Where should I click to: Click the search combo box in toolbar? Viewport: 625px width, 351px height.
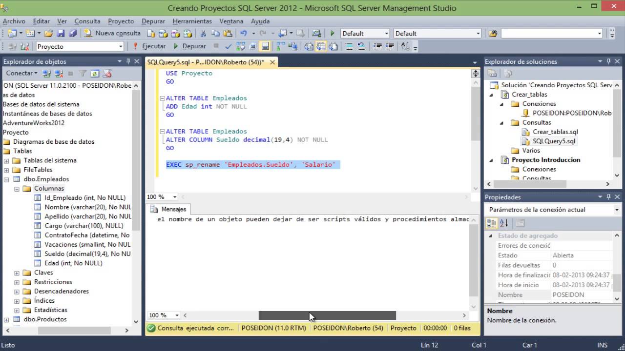pos(552,33)
